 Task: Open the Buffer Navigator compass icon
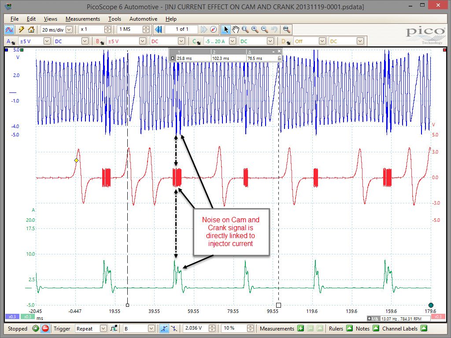[213, 29]
